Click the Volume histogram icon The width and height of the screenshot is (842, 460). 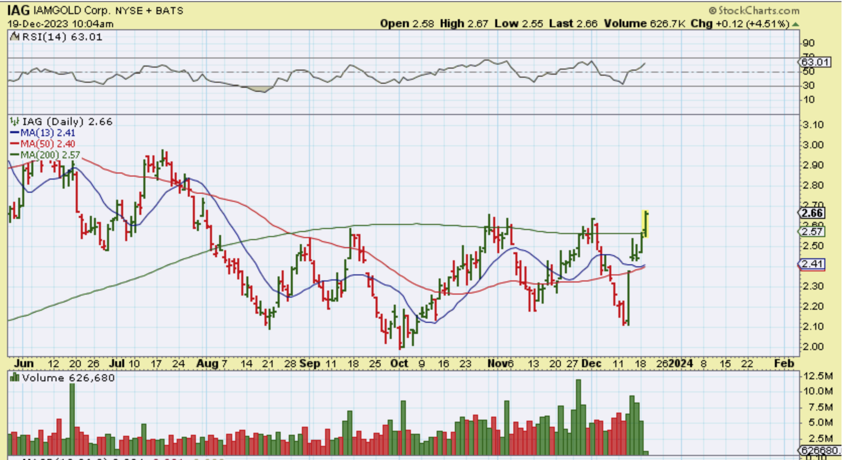pos(15,378)
